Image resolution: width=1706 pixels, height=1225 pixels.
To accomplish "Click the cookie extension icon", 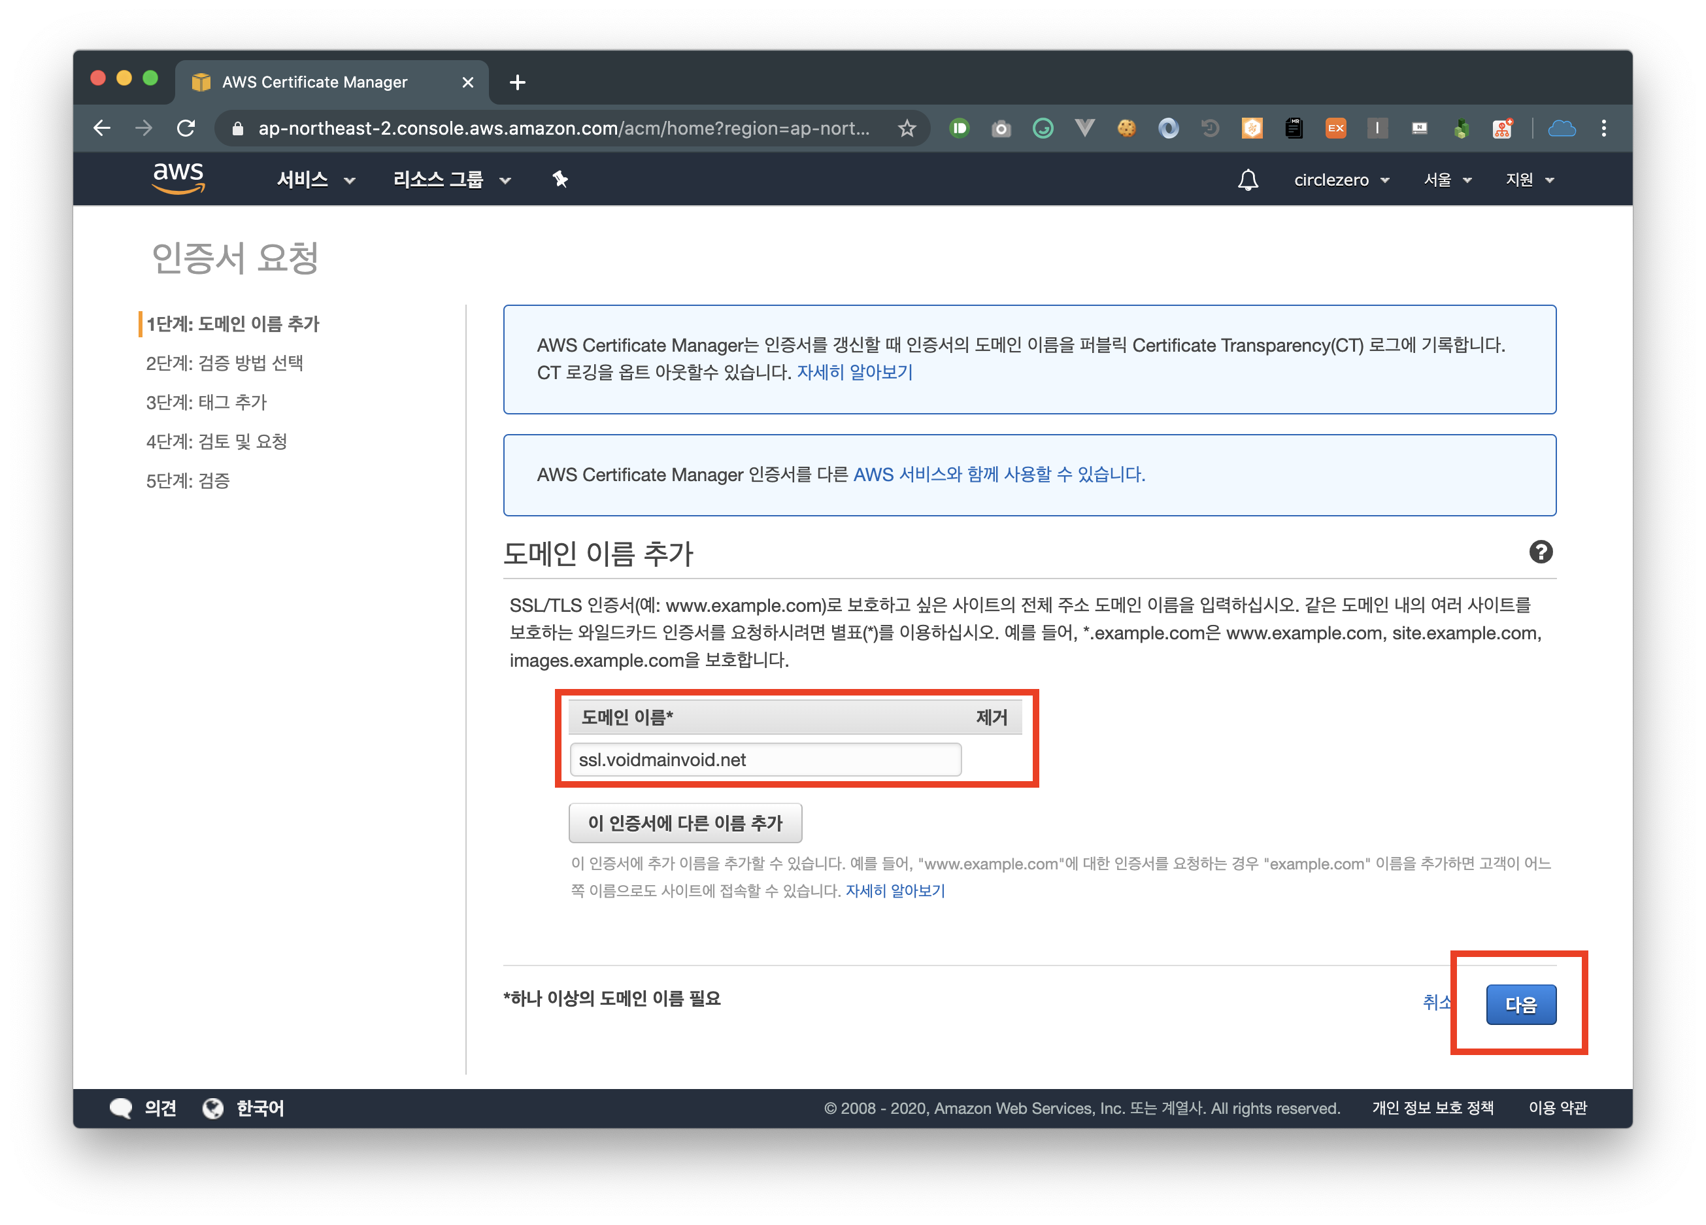I will [x=1126, y=129].
